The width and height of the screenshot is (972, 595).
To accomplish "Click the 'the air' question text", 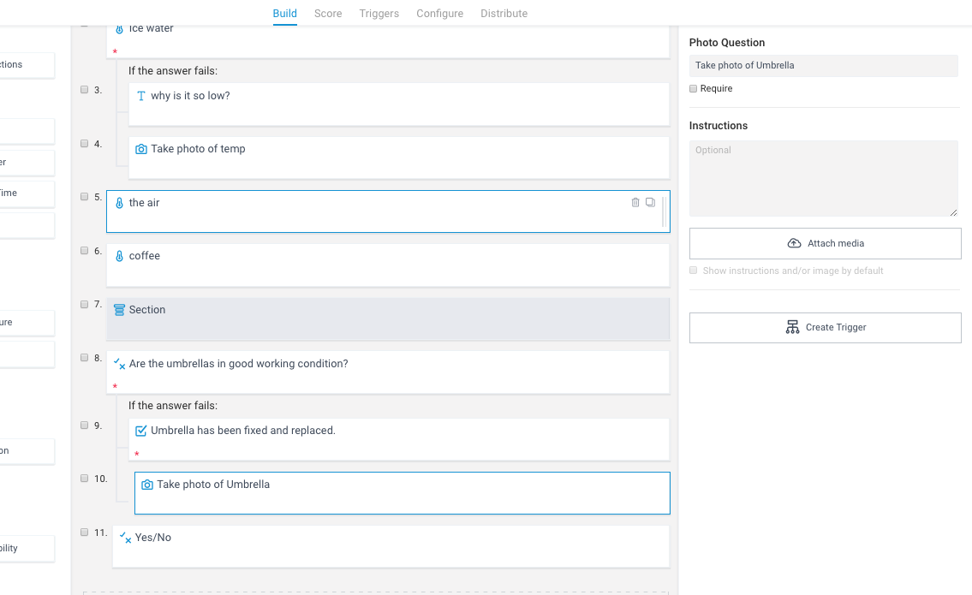I will pyautogui.click(x=144, y=203).
